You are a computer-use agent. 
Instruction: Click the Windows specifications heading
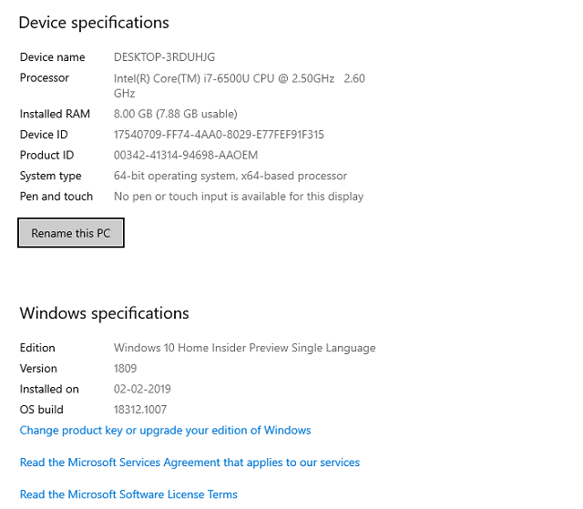click(105, 313)
